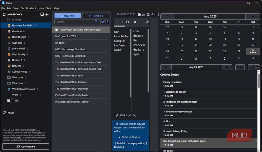The image size is (262, 152).
Task: Open '4. Tips' in Created Notes
Action: (x=209, y=123)
